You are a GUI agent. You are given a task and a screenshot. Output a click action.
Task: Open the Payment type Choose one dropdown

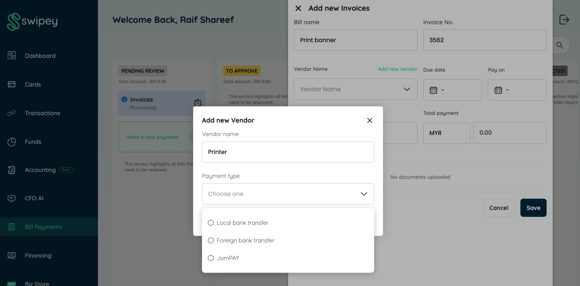click(288, 194)
